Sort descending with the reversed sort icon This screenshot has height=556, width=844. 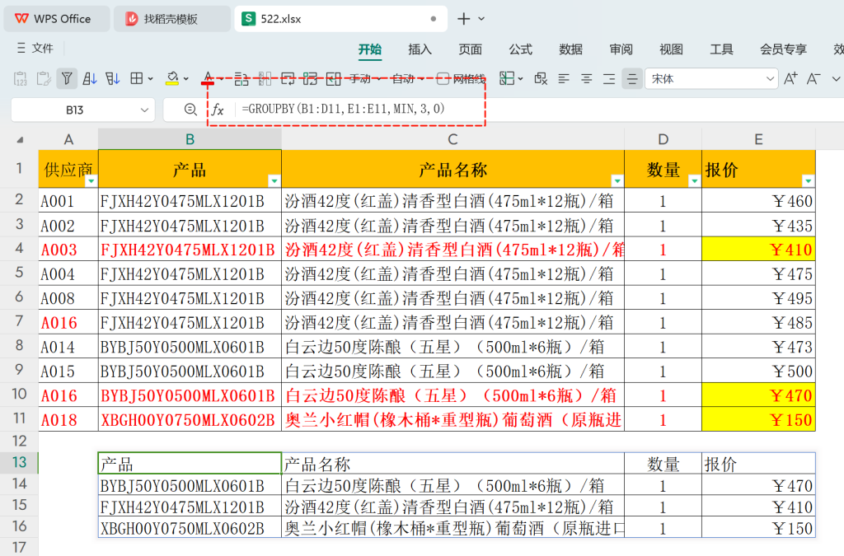tap(112, 79)
